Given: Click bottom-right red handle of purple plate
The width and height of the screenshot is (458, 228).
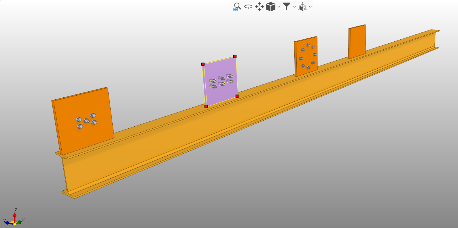Looking at the screenshot, I should 237,96.
